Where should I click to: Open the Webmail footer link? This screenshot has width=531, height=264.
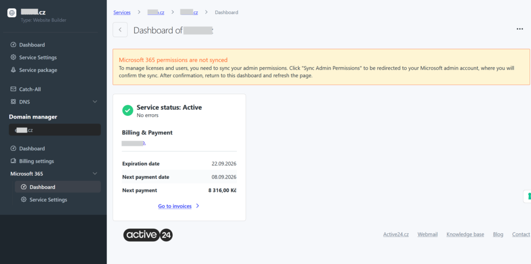click(427, 234)
